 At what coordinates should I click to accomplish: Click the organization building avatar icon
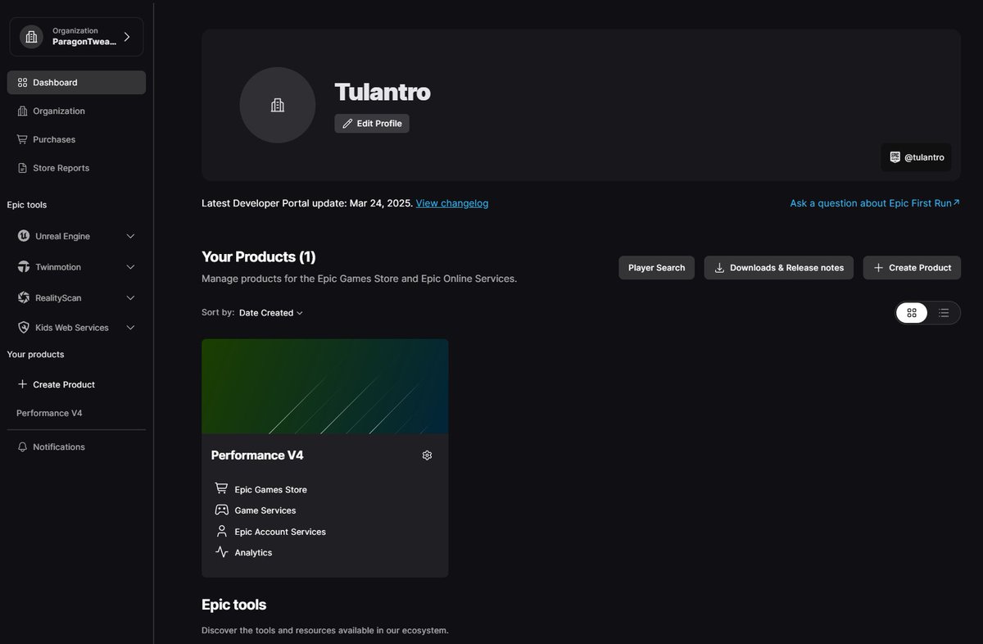tap(31, 37)
